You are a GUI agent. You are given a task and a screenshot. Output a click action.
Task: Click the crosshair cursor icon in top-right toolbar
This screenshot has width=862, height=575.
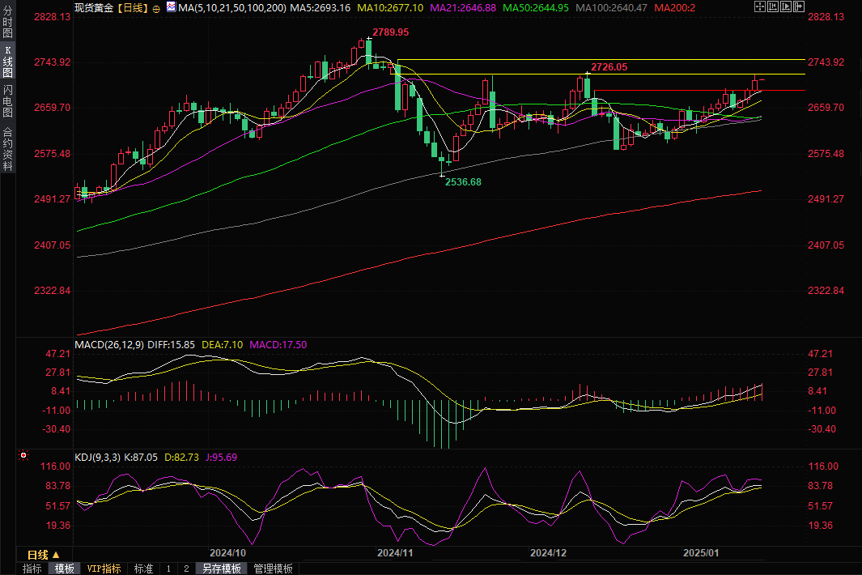(x=758, y=6)
